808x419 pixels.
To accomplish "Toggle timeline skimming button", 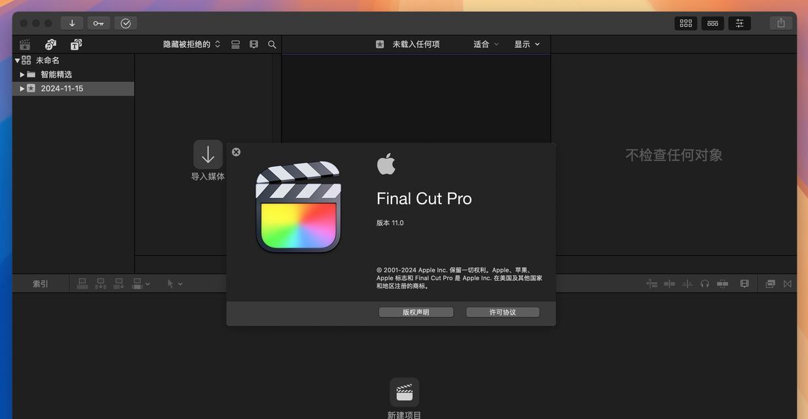I will (x=669, y=283).
